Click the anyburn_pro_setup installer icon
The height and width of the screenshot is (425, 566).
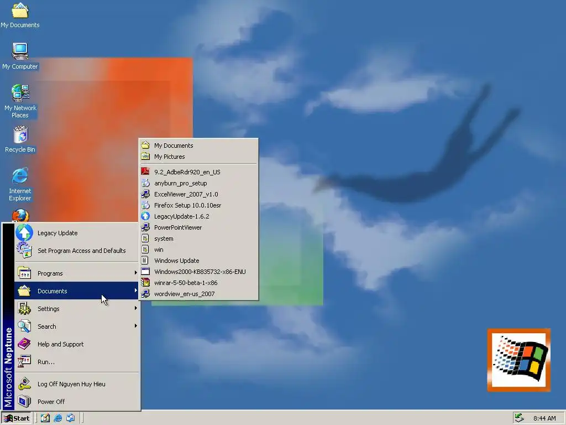[x=145, y=183]
